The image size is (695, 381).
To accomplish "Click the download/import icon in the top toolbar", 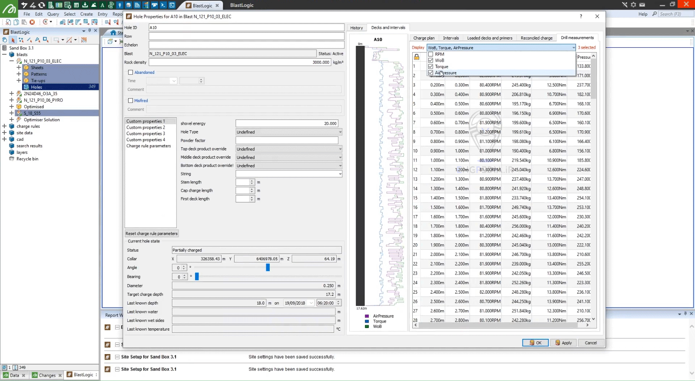I will [85, 5].
